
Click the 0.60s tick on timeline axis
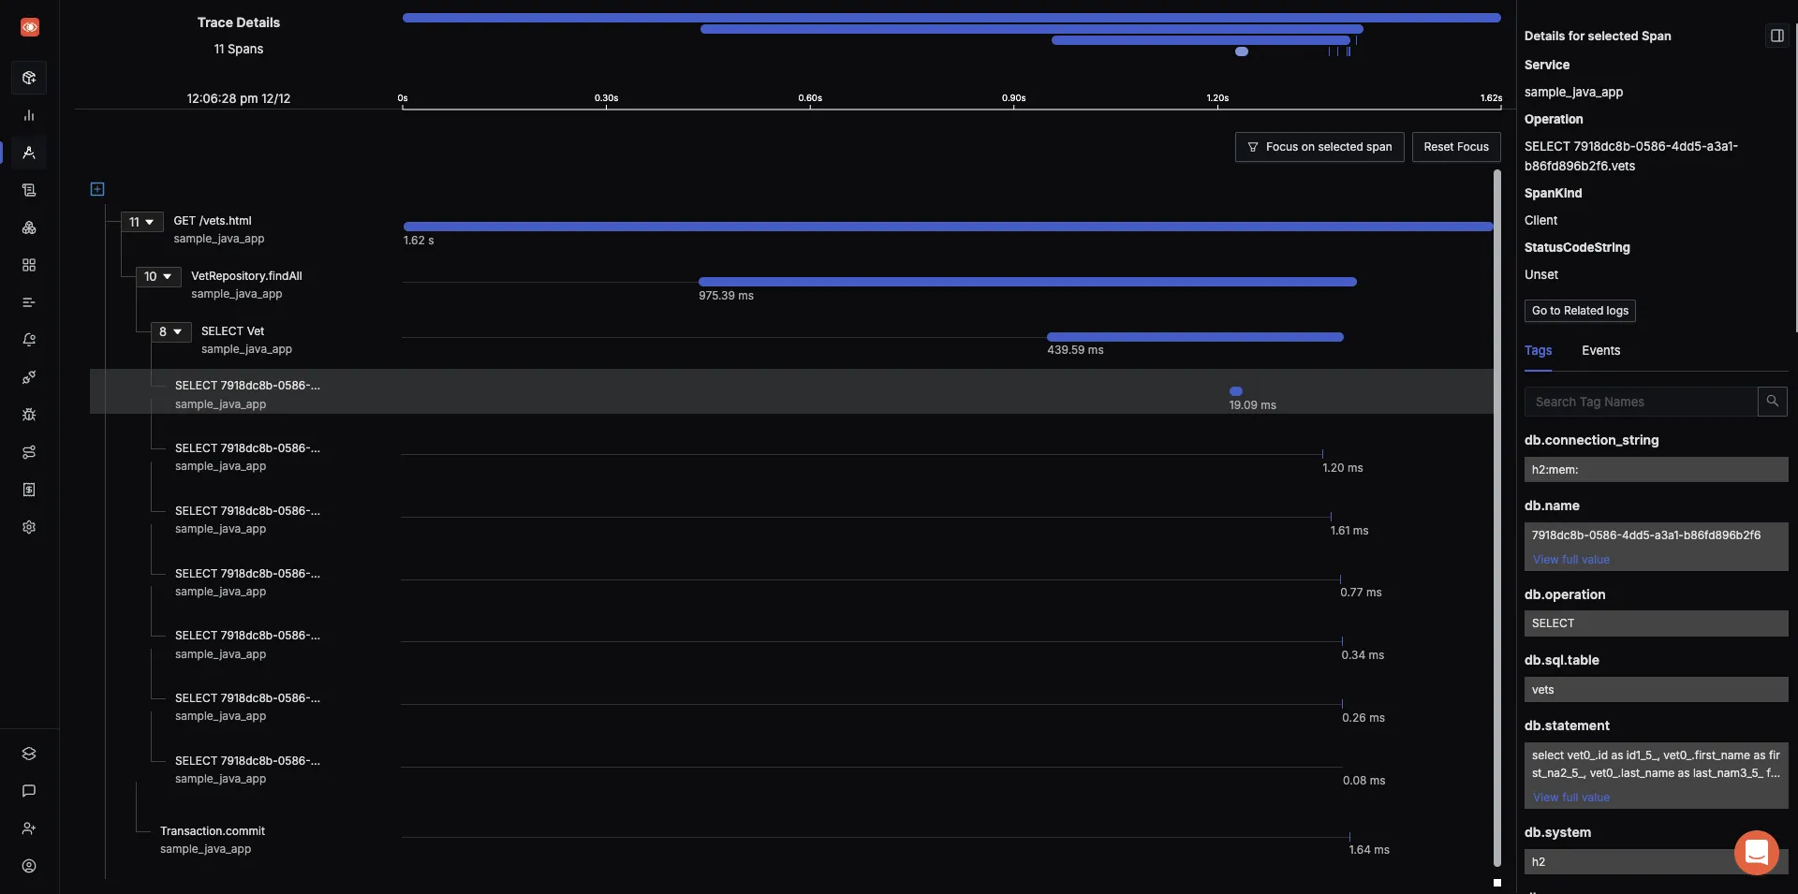click(810, 98)
